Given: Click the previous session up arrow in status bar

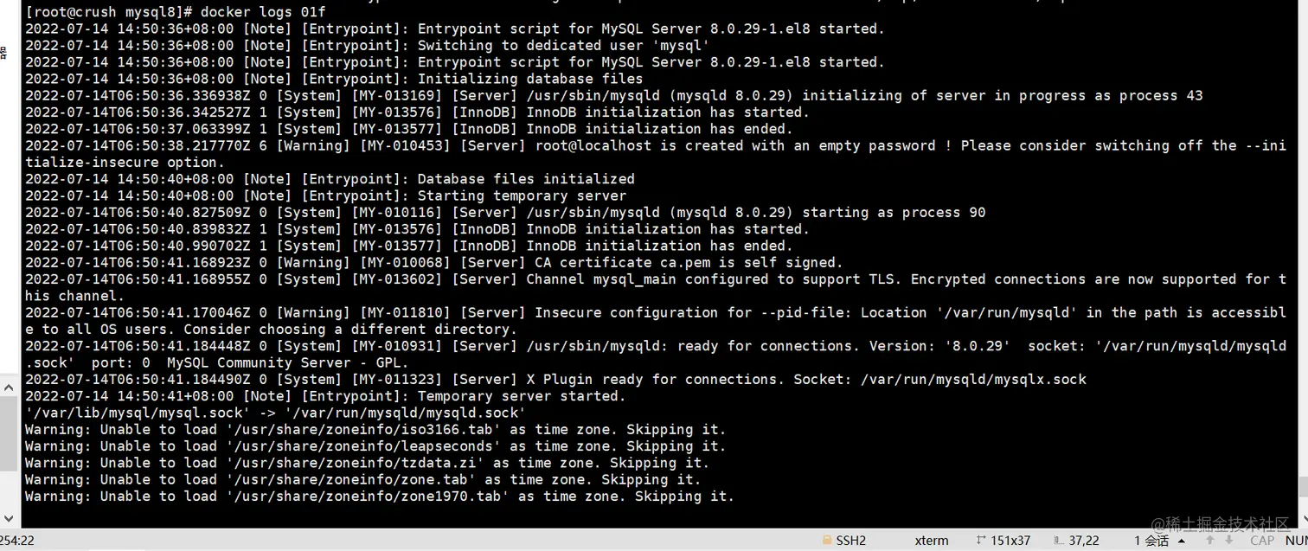Looking at the screenshot, I should click(x=1210, y=541).
